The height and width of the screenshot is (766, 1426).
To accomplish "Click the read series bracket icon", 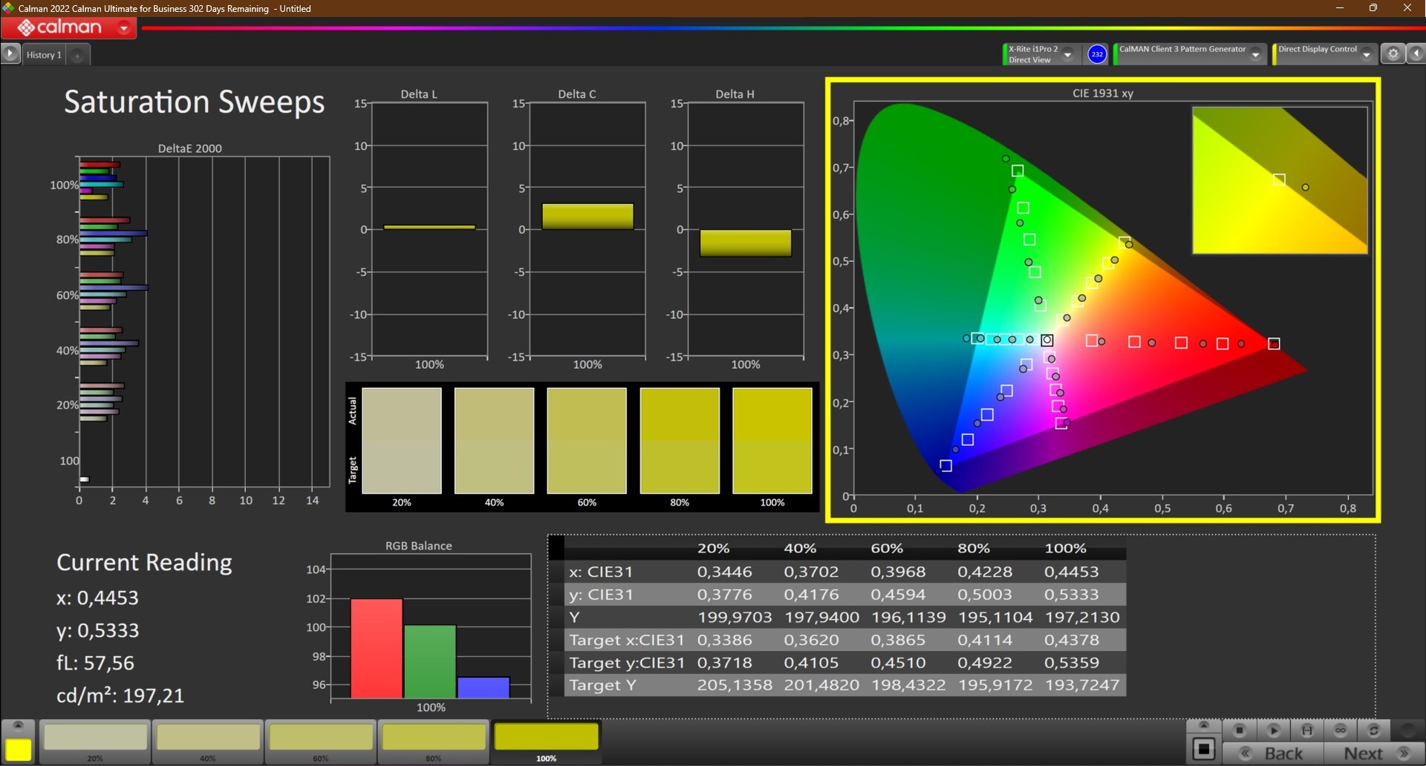I will click(x=1307, y=730).
